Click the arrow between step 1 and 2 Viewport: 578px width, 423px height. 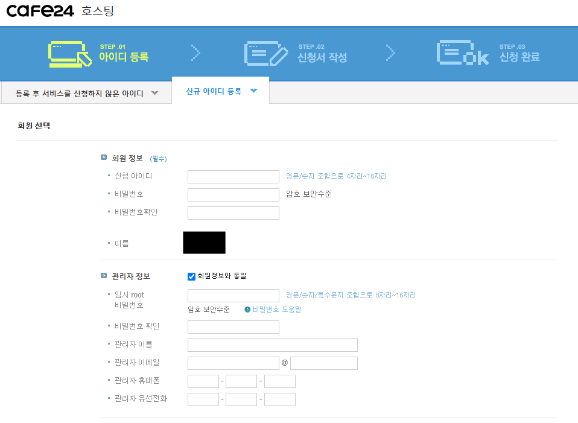tap(195, 53)
